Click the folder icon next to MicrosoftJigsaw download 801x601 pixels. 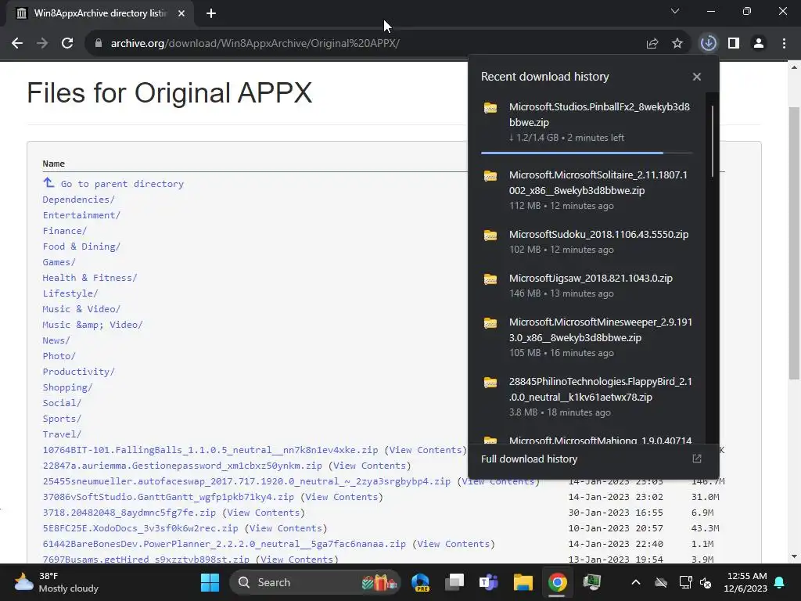pyautogui.click(x=490, y=279)
